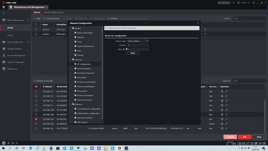Screen dimensions: 268x151
Task: Click reset password key icon for 192.168.1.14
Action: [226, 91]
